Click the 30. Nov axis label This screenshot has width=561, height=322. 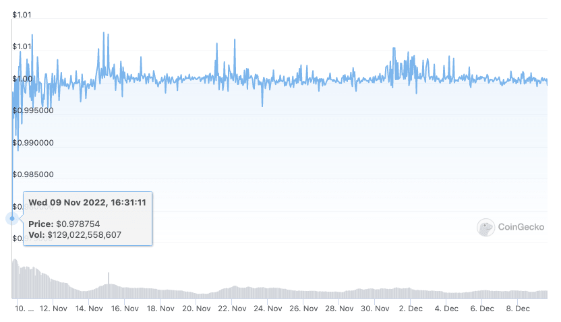click(x=375, y=309)
